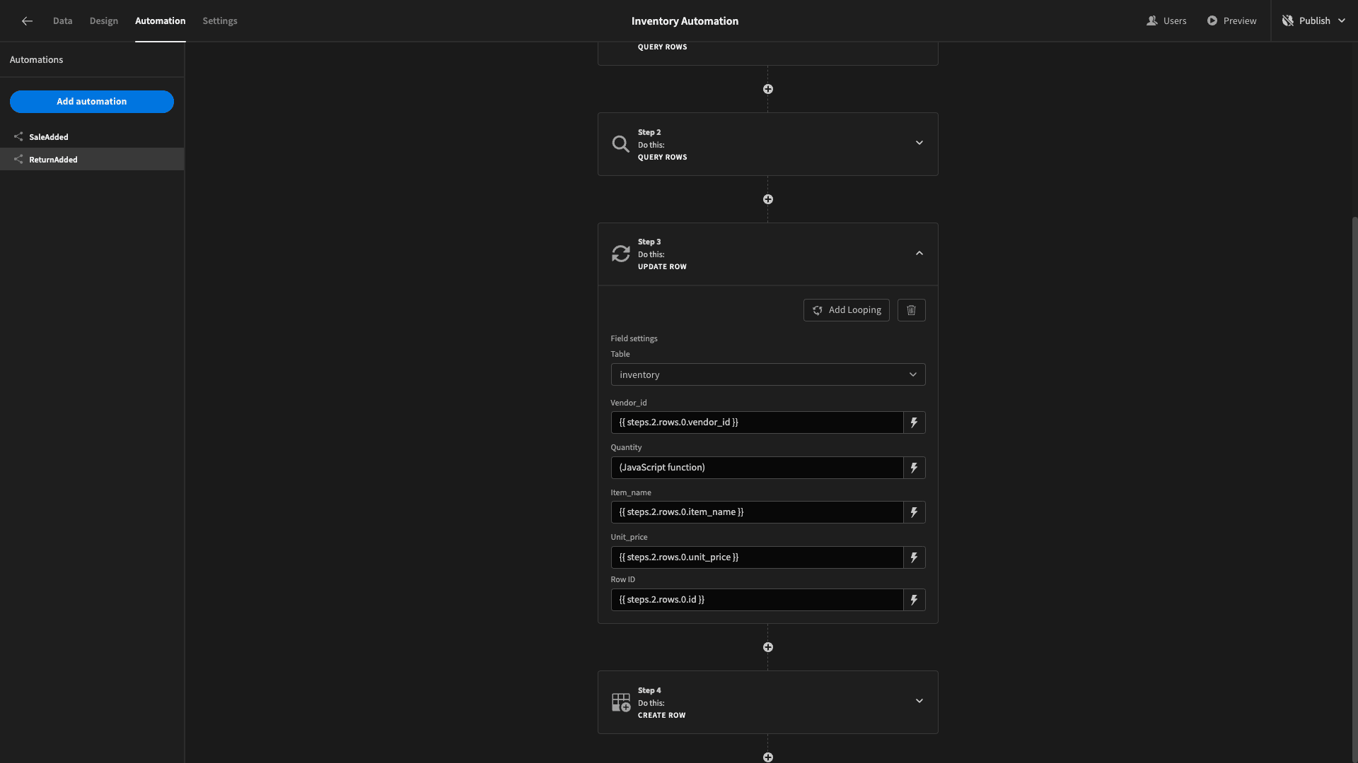Switch to the Design tab

point(104,21)
